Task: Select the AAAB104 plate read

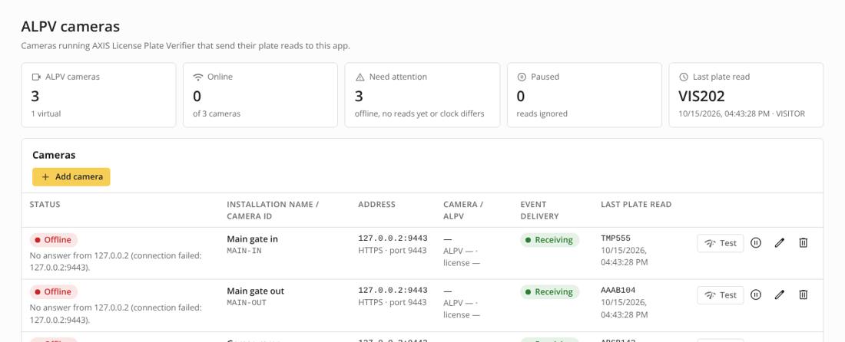Action: [618, 290]
